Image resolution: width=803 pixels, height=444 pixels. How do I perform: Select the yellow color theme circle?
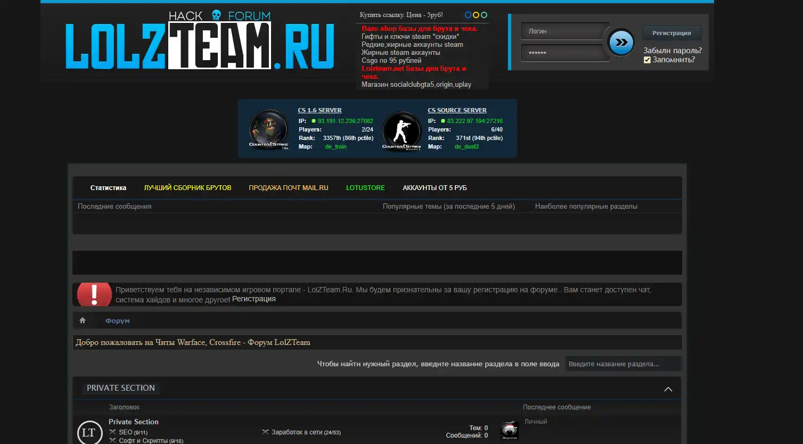(476, 15)
